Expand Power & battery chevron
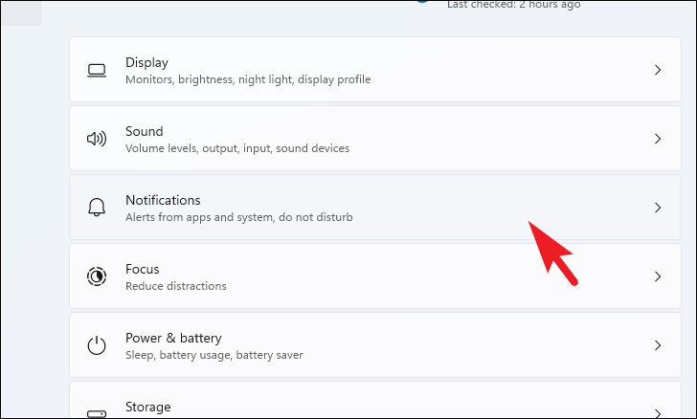 point(658,345)
